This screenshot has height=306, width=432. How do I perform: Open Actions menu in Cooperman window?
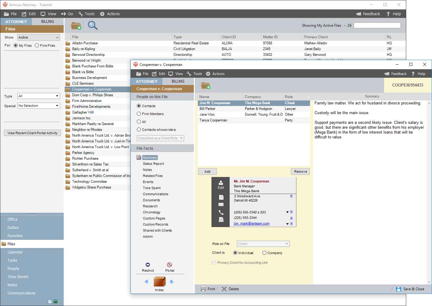215,74
